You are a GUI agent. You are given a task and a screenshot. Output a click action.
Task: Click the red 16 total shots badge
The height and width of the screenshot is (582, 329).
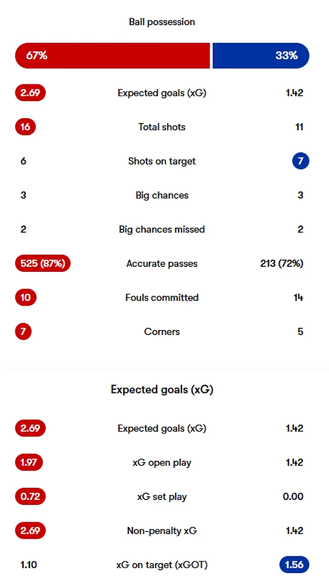coord(25,127)
